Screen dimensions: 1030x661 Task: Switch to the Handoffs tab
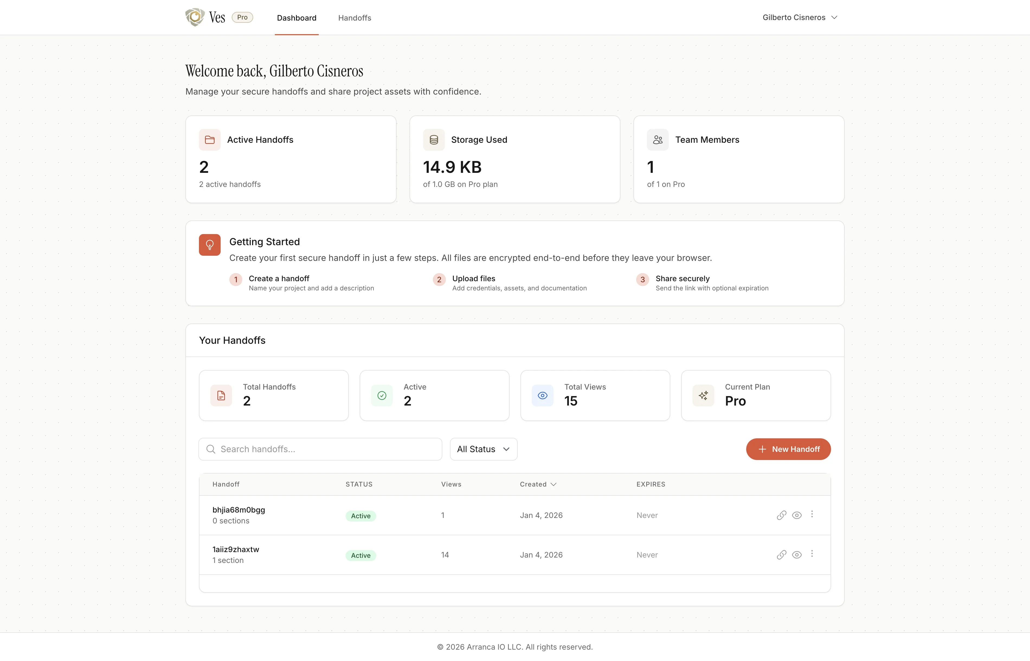pyautogui.click(x=355, y=18)
